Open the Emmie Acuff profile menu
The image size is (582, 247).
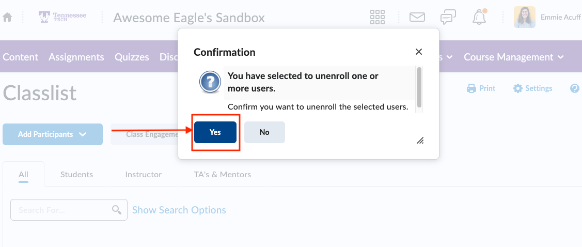[x=547, y=17]
